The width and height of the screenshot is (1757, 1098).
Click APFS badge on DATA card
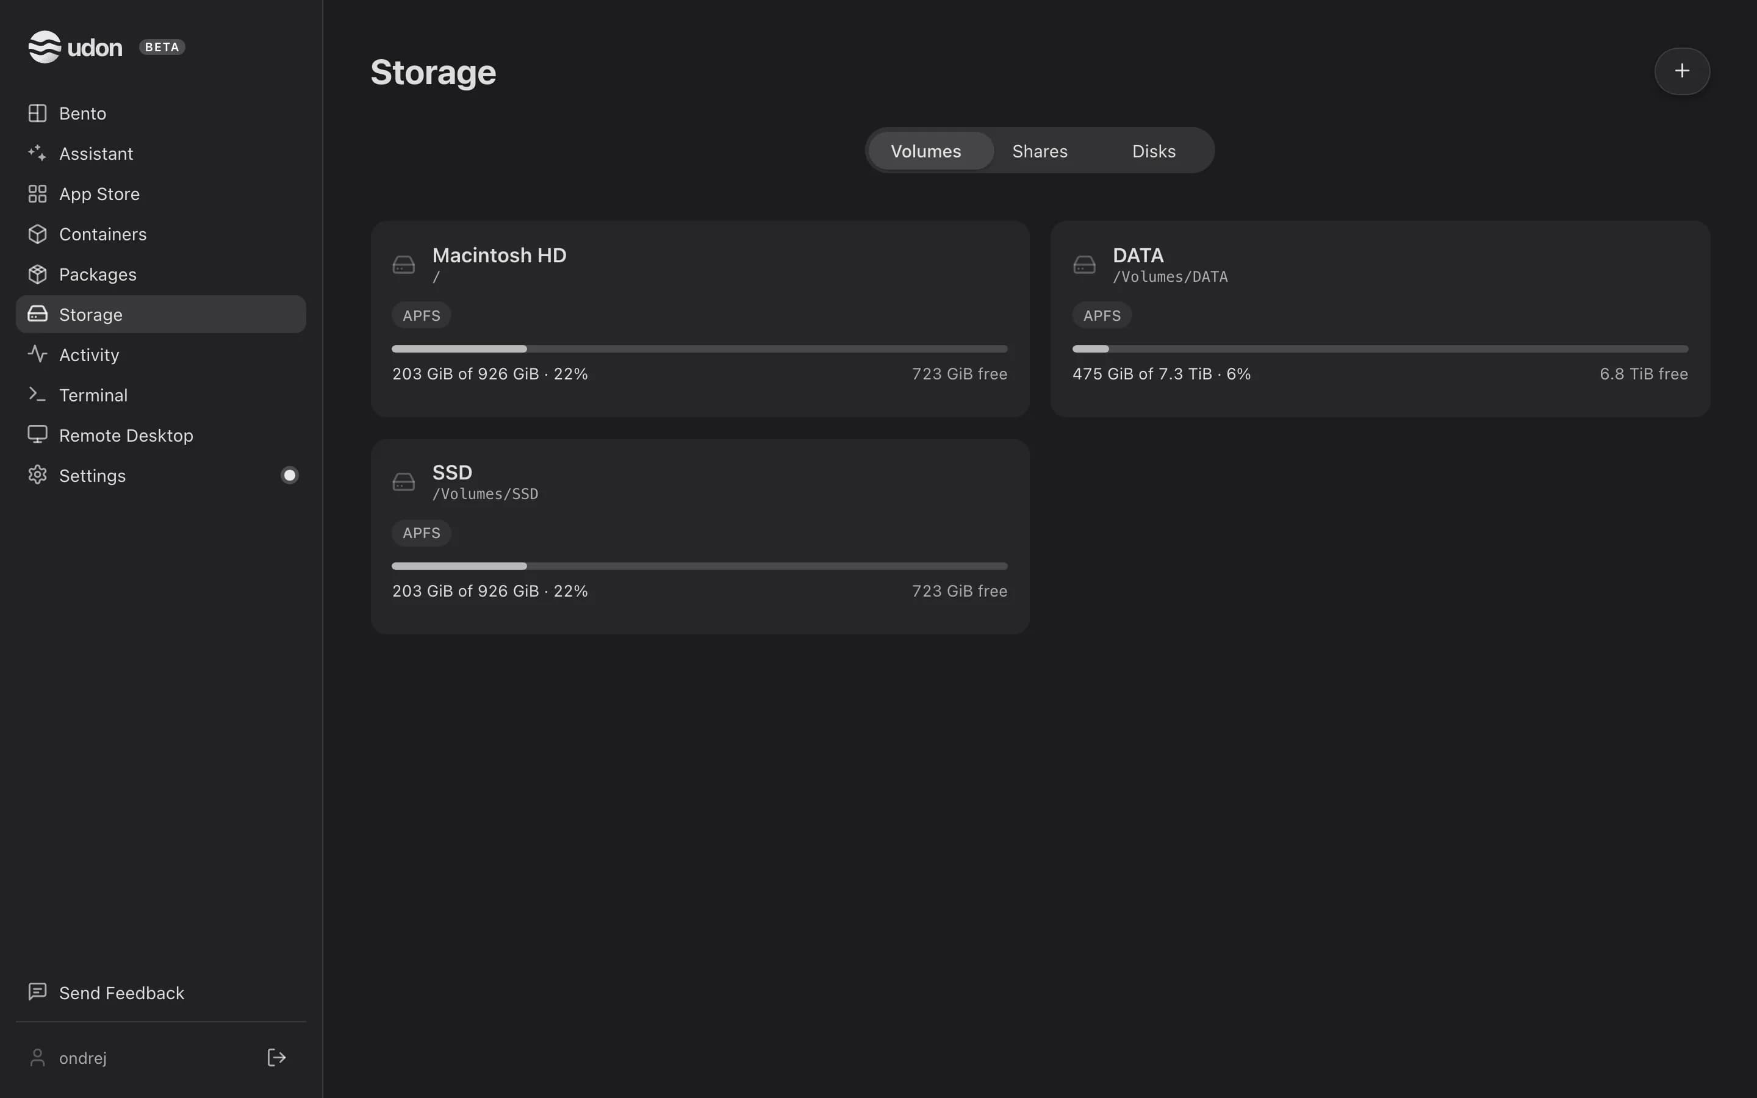(x=1102, y=315)
